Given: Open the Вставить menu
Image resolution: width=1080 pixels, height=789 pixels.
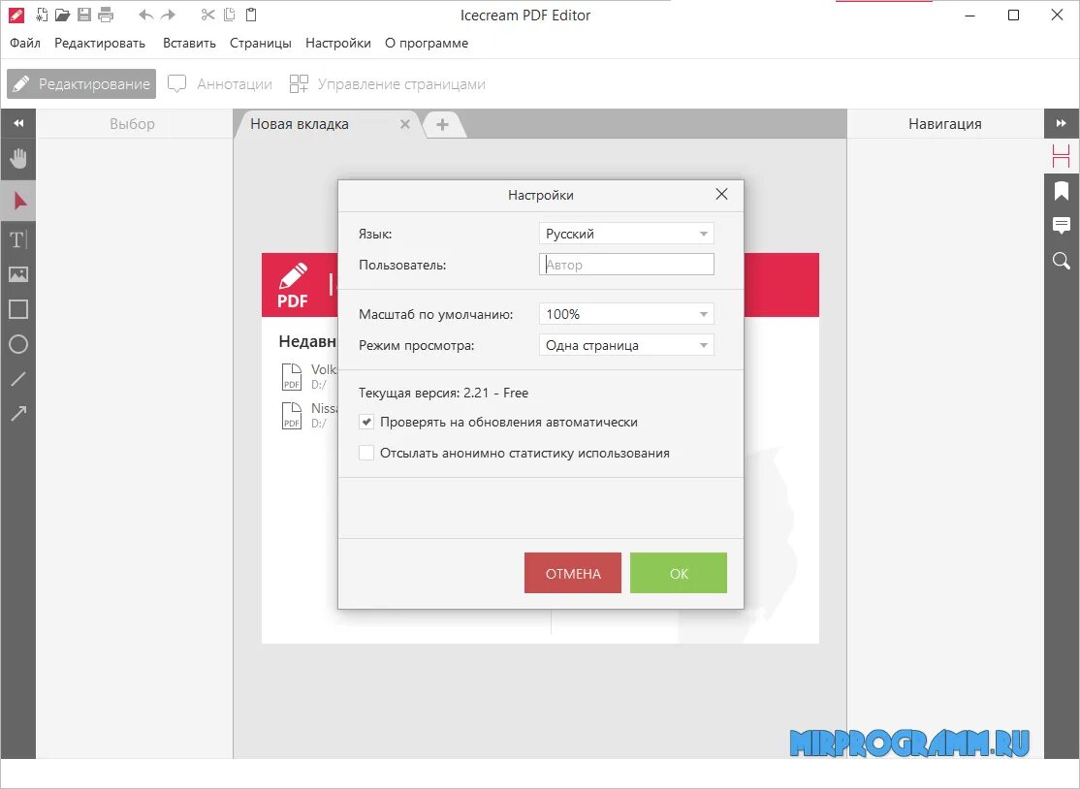Looking at the screenshot, I should pyautogui.click(x=189, y=43).
